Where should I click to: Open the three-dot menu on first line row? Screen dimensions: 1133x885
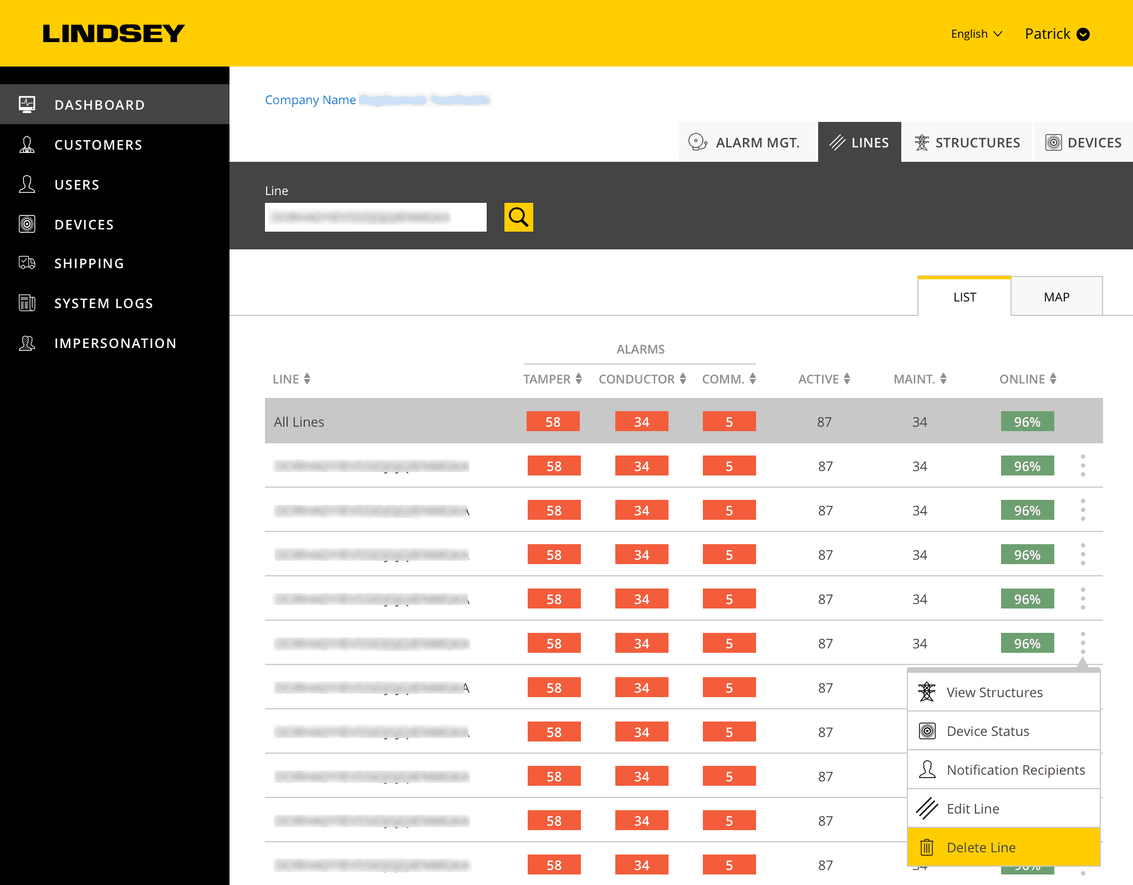pos(1083,465)
